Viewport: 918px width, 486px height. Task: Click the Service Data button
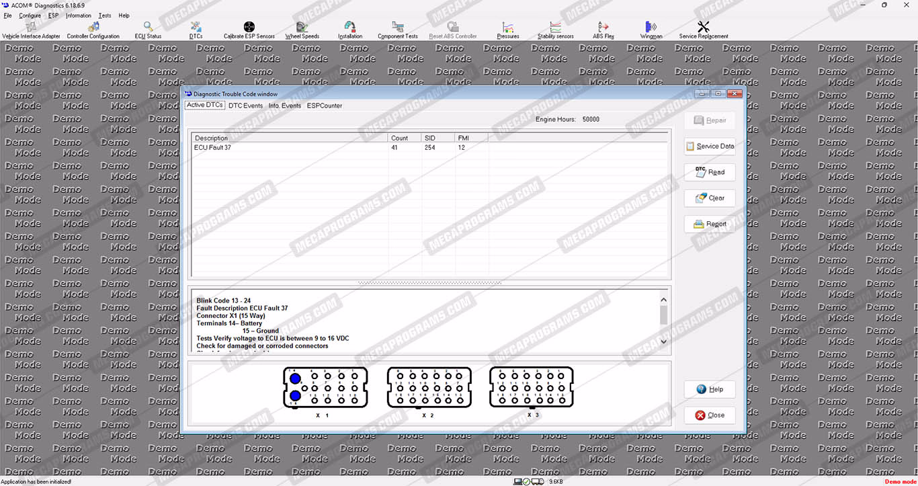(x=710, y=146)
